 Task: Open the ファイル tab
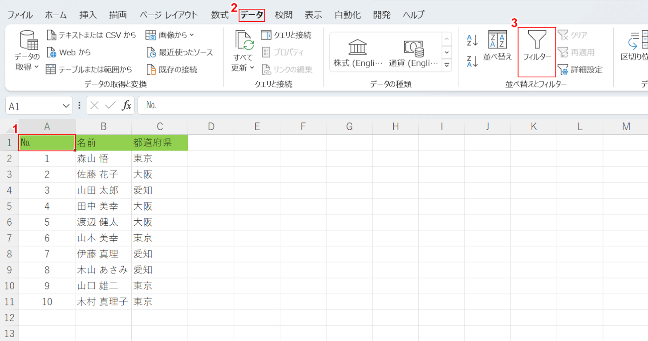(20, 15)
